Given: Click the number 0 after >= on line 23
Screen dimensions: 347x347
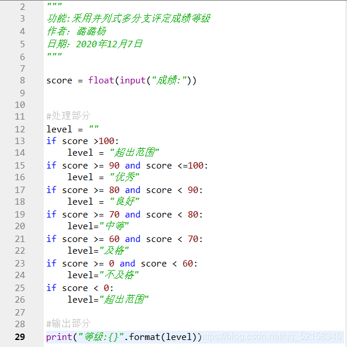Looking at the screenshot, I should tap(111, 264).
